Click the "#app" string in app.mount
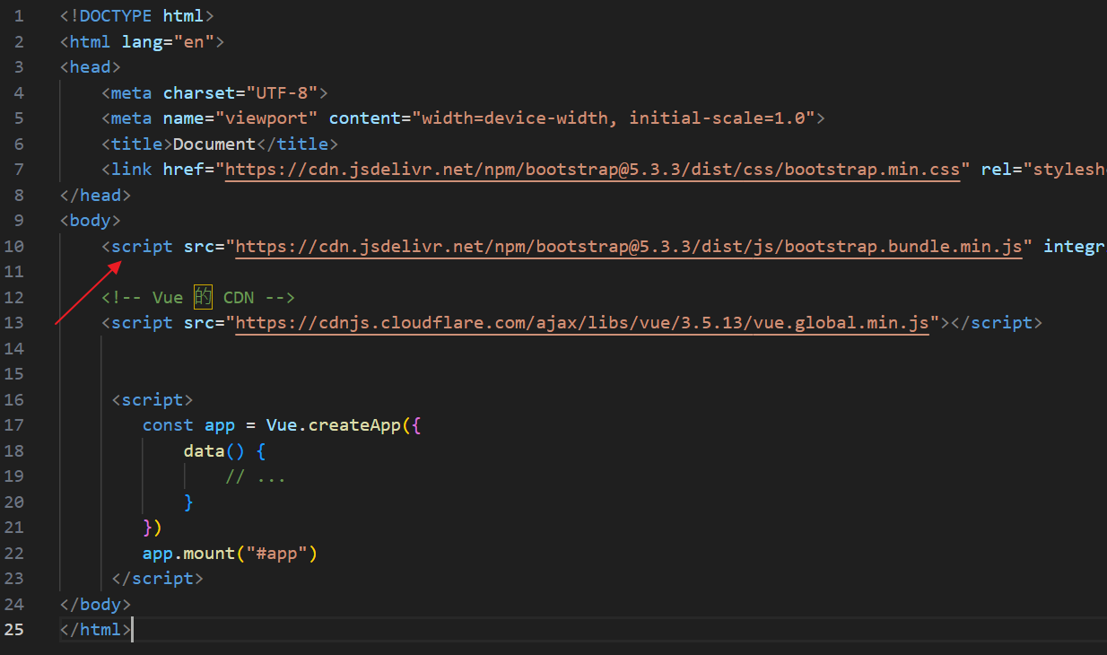1107x655 pixels. 276,553
